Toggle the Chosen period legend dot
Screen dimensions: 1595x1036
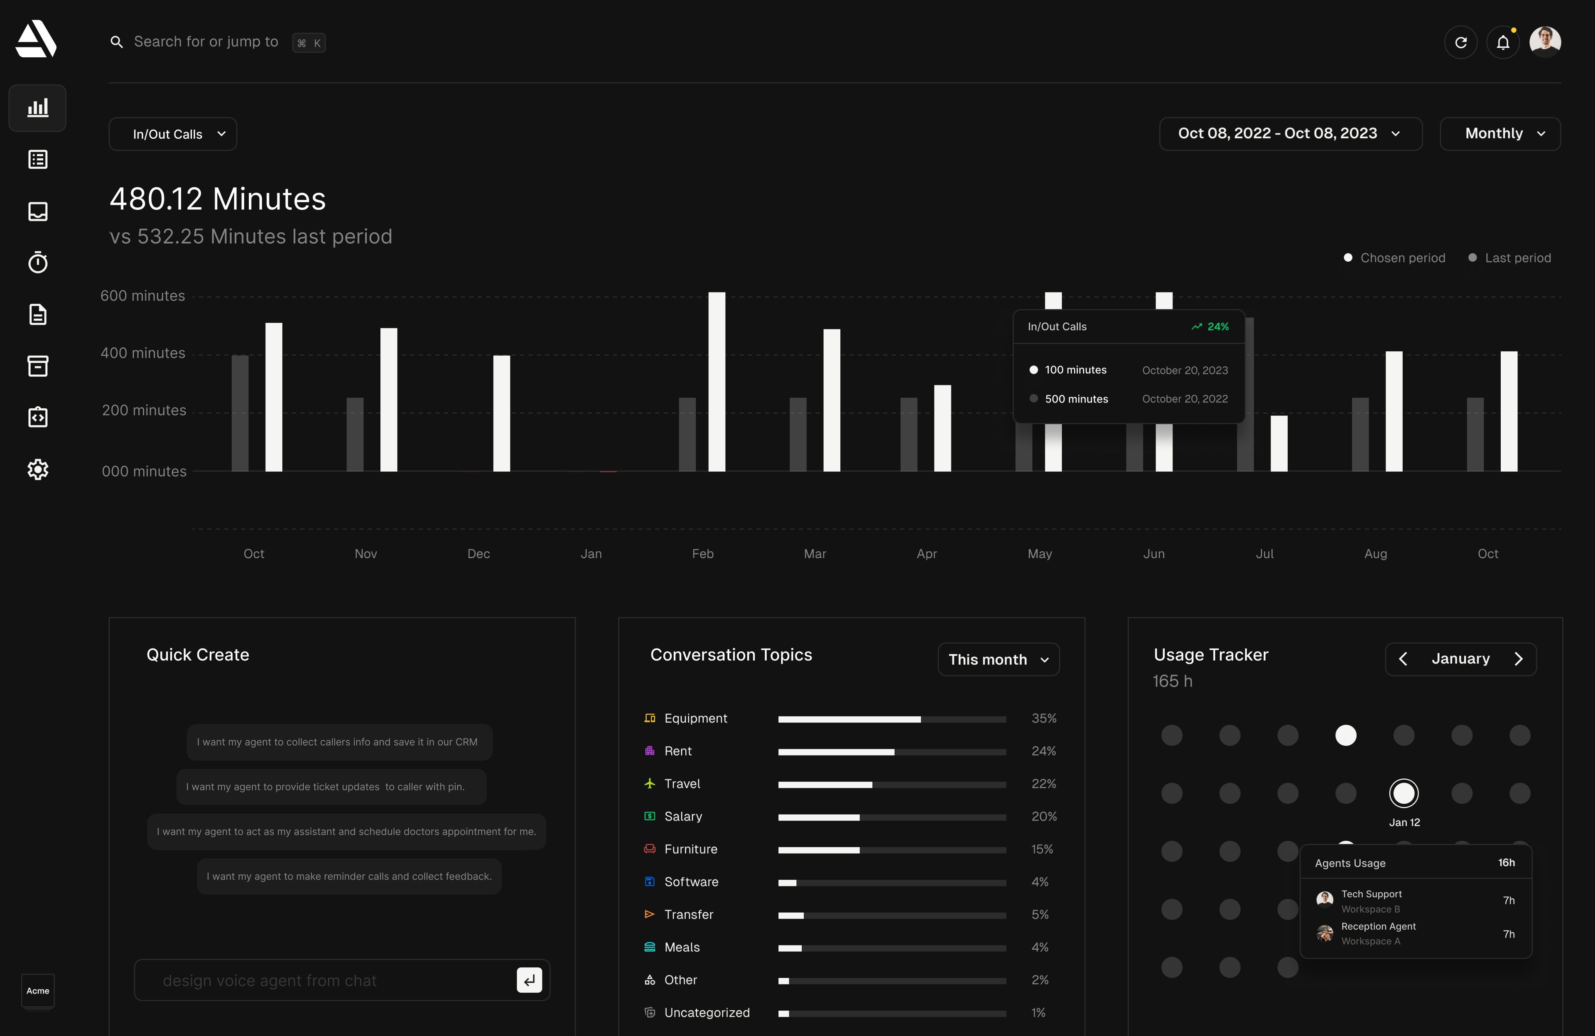pyautogui.click(x=1349, y=257)
